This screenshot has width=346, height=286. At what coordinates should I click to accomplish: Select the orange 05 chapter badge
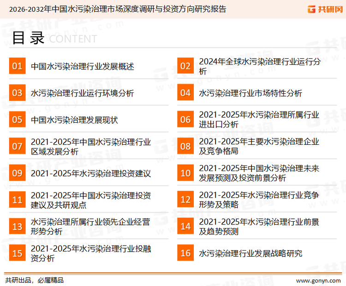click(x=17, y=119)
